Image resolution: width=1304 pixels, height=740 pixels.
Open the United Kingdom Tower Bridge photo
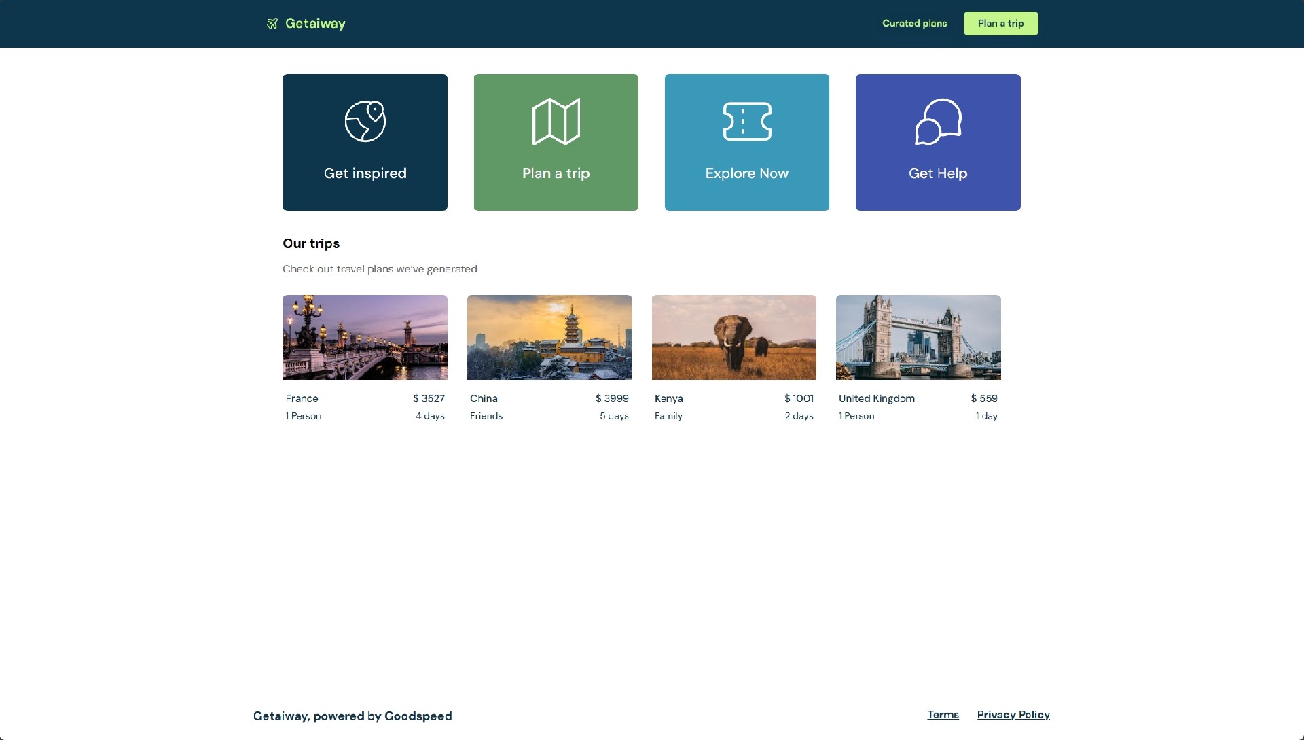click(x=918, y=337)
